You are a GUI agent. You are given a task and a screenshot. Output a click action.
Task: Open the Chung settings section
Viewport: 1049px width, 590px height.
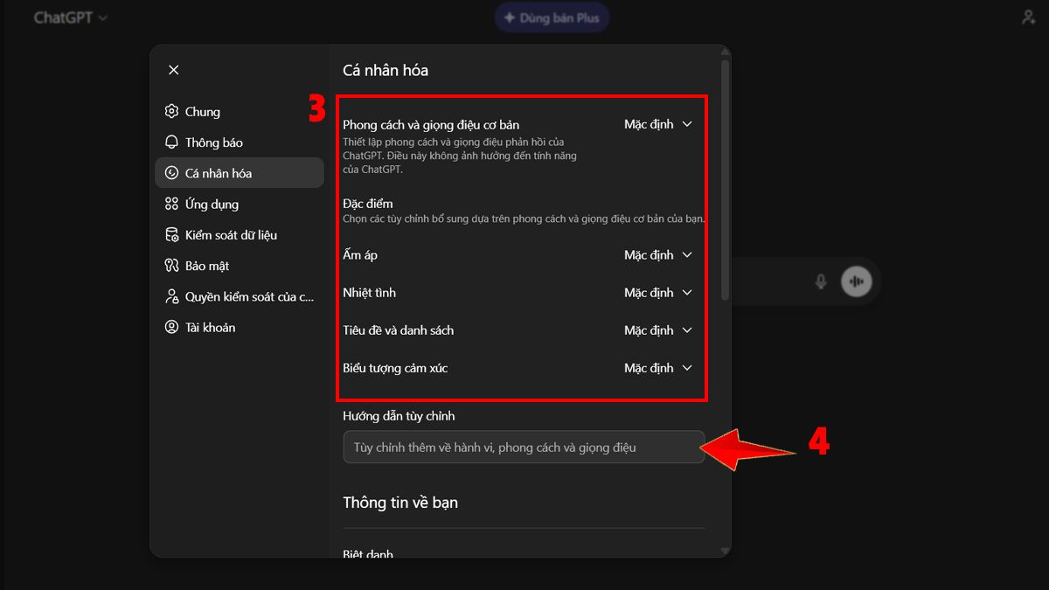coord(202,111)
